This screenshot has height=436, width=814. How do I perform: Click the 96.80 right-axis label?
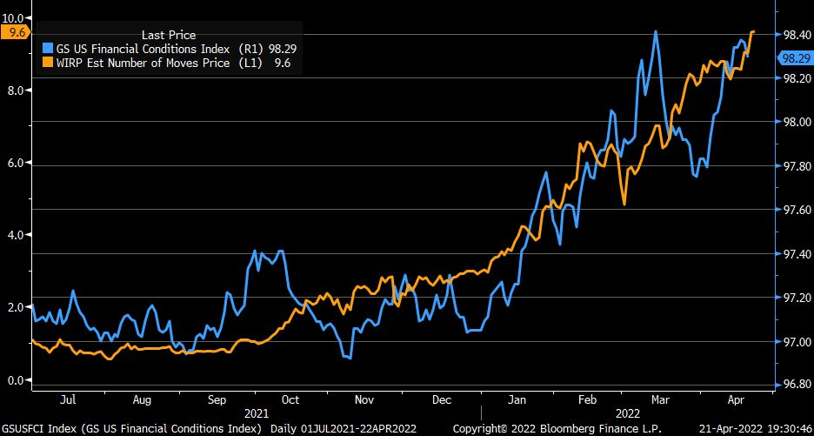pos(797,385)
